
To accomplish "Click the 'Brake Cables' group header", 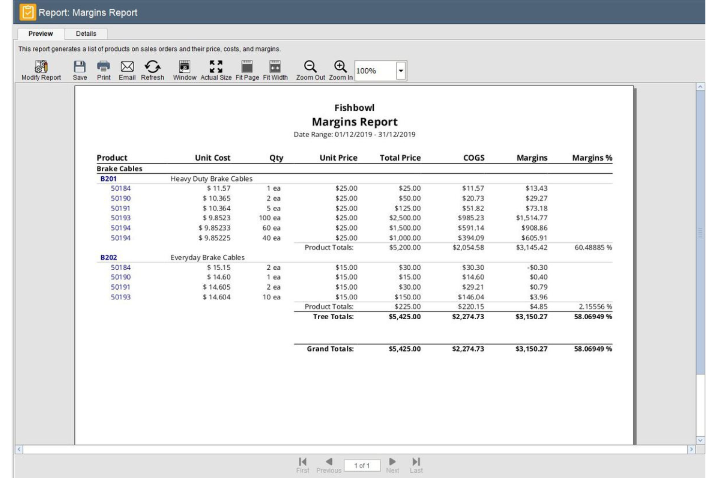I will pos(119,169).
